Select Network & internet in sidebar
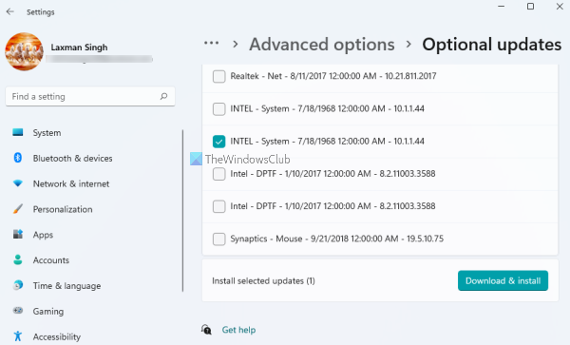Image resolution: width=570 pixels, height=345 pixels. [x=71, y=183]
